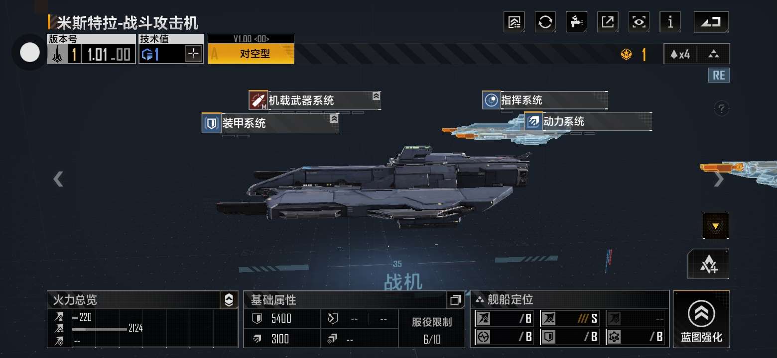Expand the 火力总览 panel

[229, 300]
